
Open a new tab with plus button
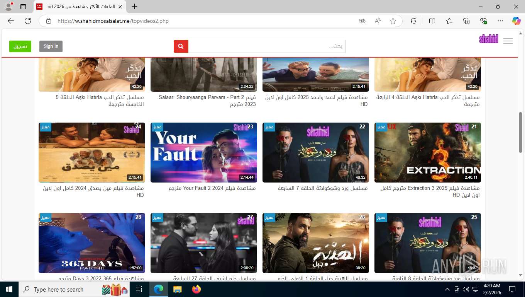click(x=134, y=7)
